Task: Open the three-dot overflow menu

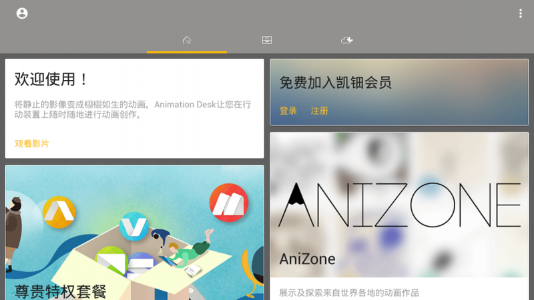Action: [521, 13]
